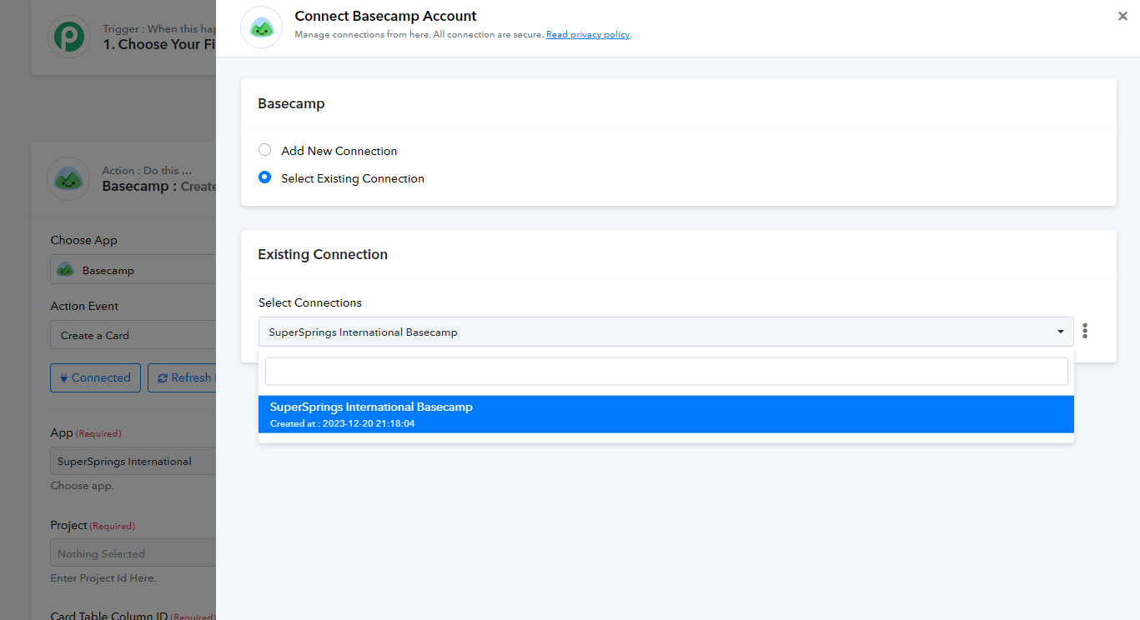The height and width of the screenshot is (620, 1140).
Task: Open the three-dot connection options menu
Action: [x=1085, y=331]
